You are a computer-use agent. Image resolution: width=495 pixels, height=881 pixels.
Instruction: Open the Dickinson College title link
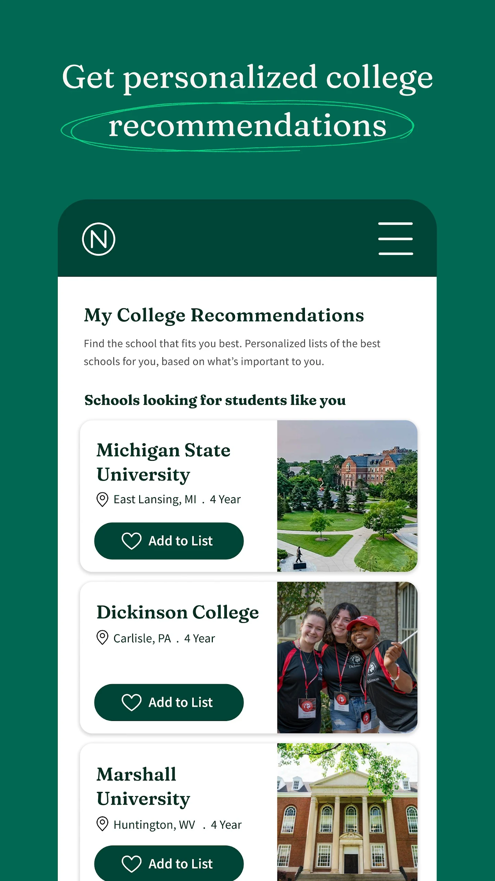point(177,613)
